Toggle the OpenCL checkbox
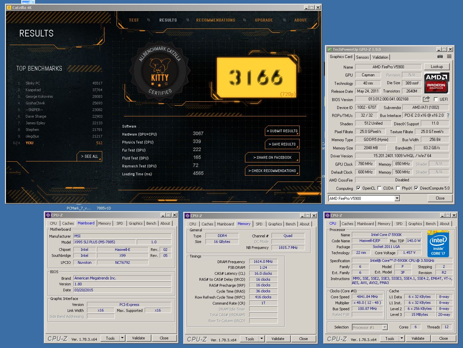This screenshot has height=348, width=463. point(358,188)
